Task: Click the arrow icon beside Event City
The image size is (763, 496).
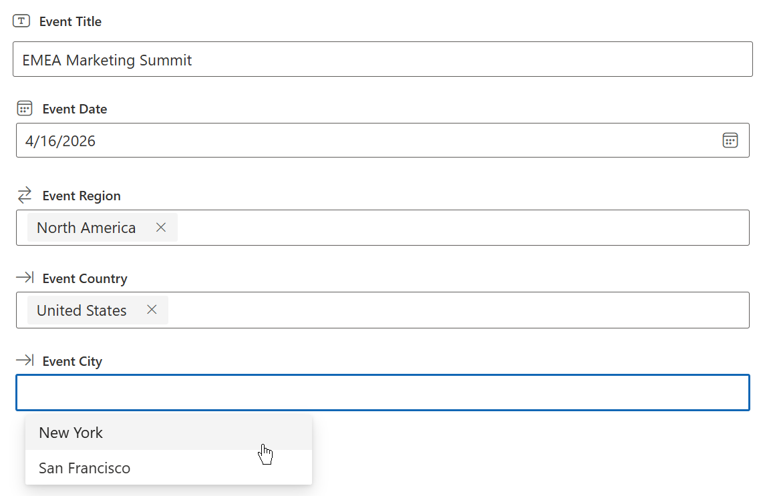Action: tap(25, 361)
